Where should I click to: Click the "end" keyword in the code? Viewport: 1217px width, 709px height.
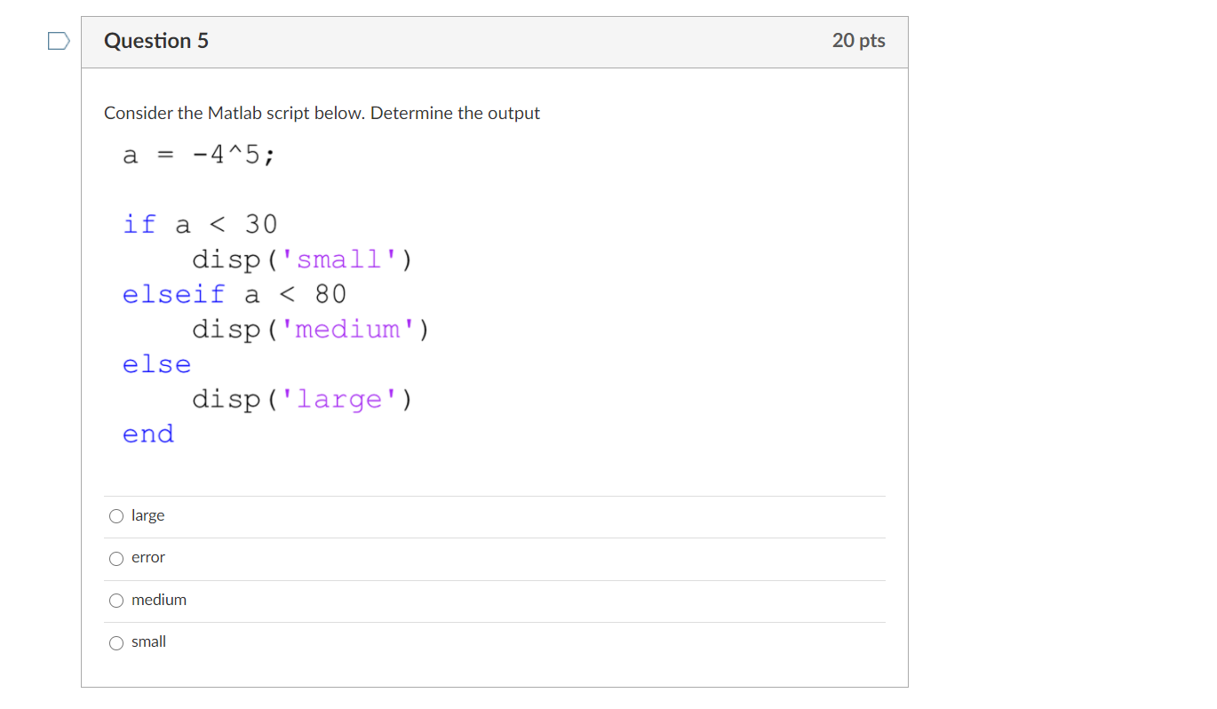[x=147, y=434]
